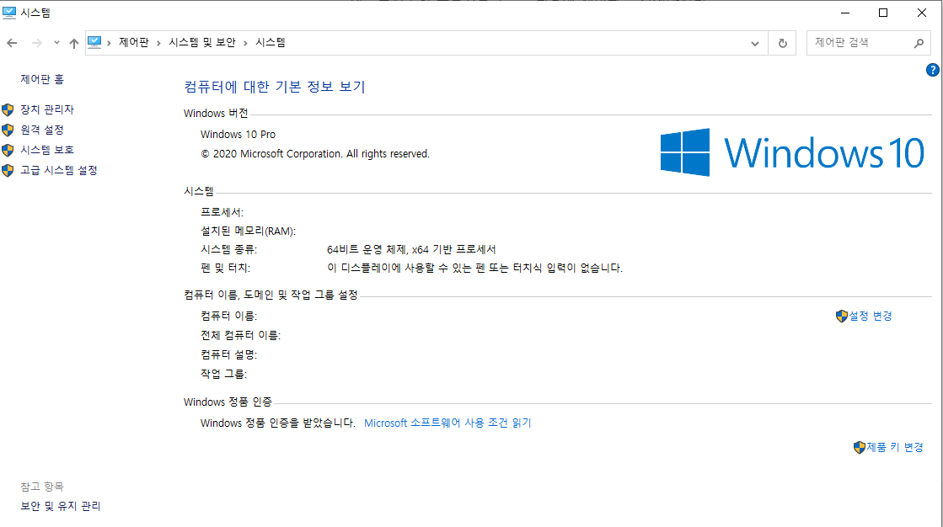Open 시스템 및 보안 breadcrumb

[202, 43]
